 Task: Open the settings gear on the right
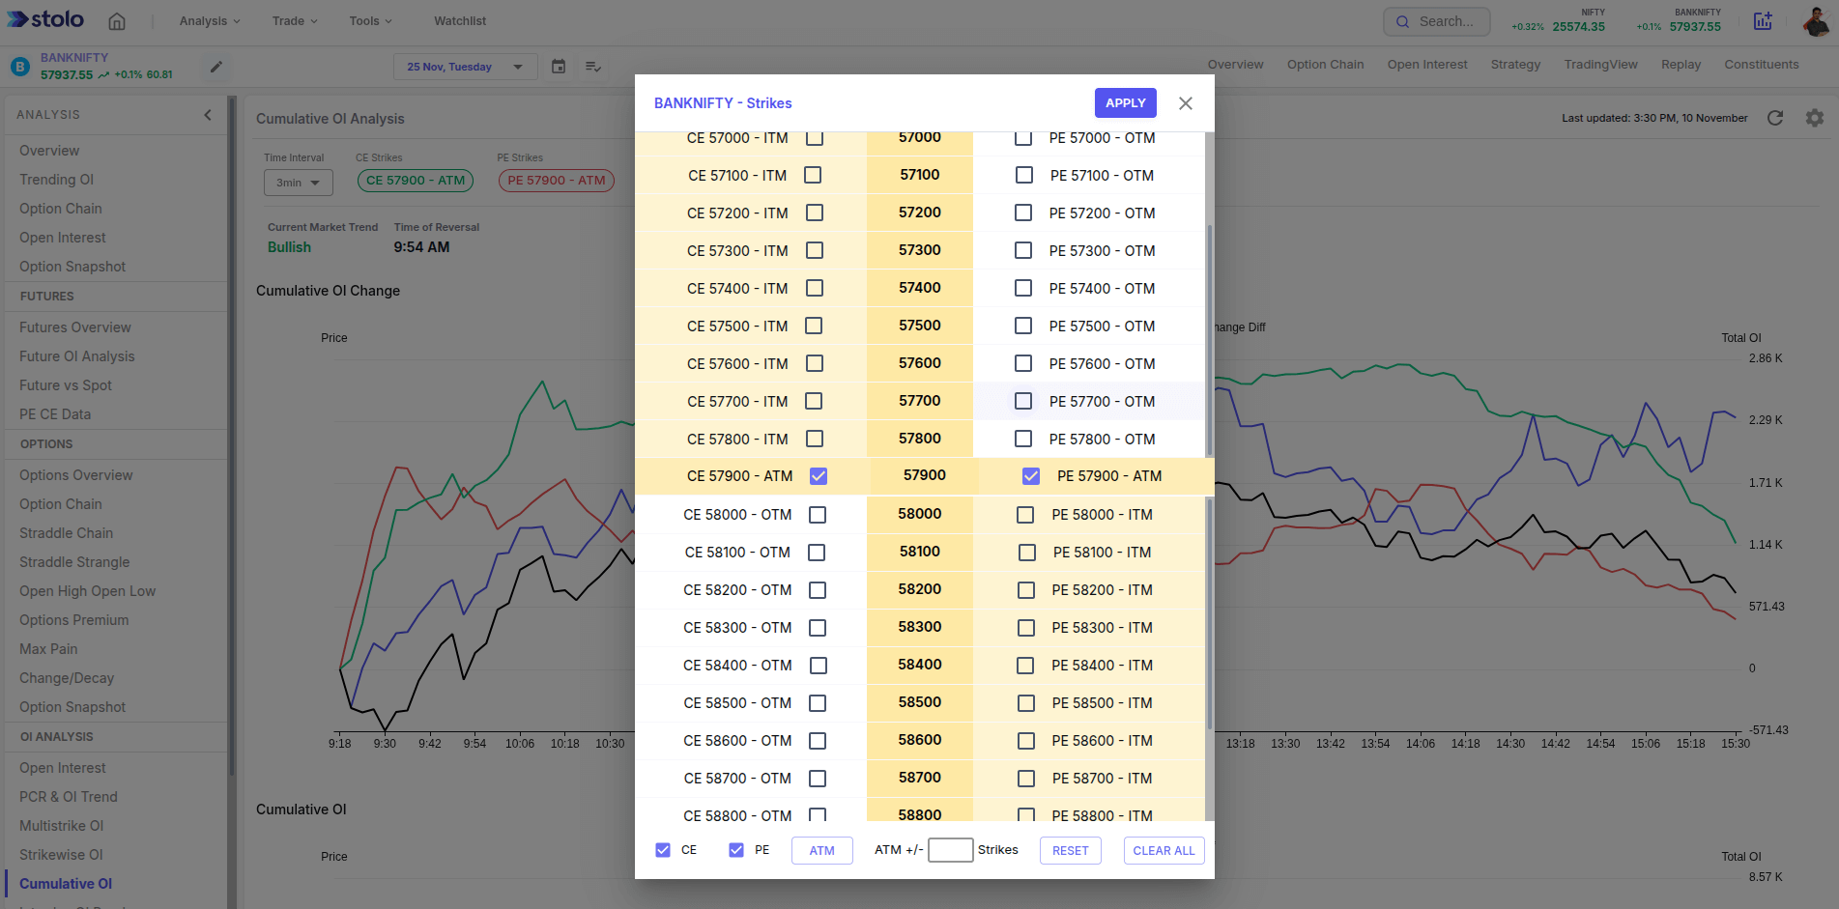coord(1815,118)
